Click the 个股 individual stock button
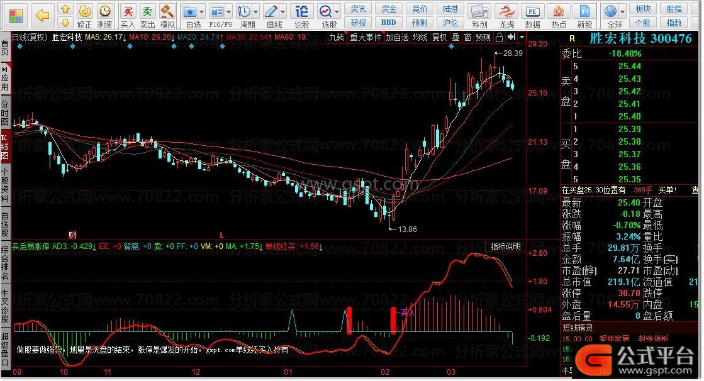Image resolution: width=704 pixels, height=381 pixels. tap(643, 23)
